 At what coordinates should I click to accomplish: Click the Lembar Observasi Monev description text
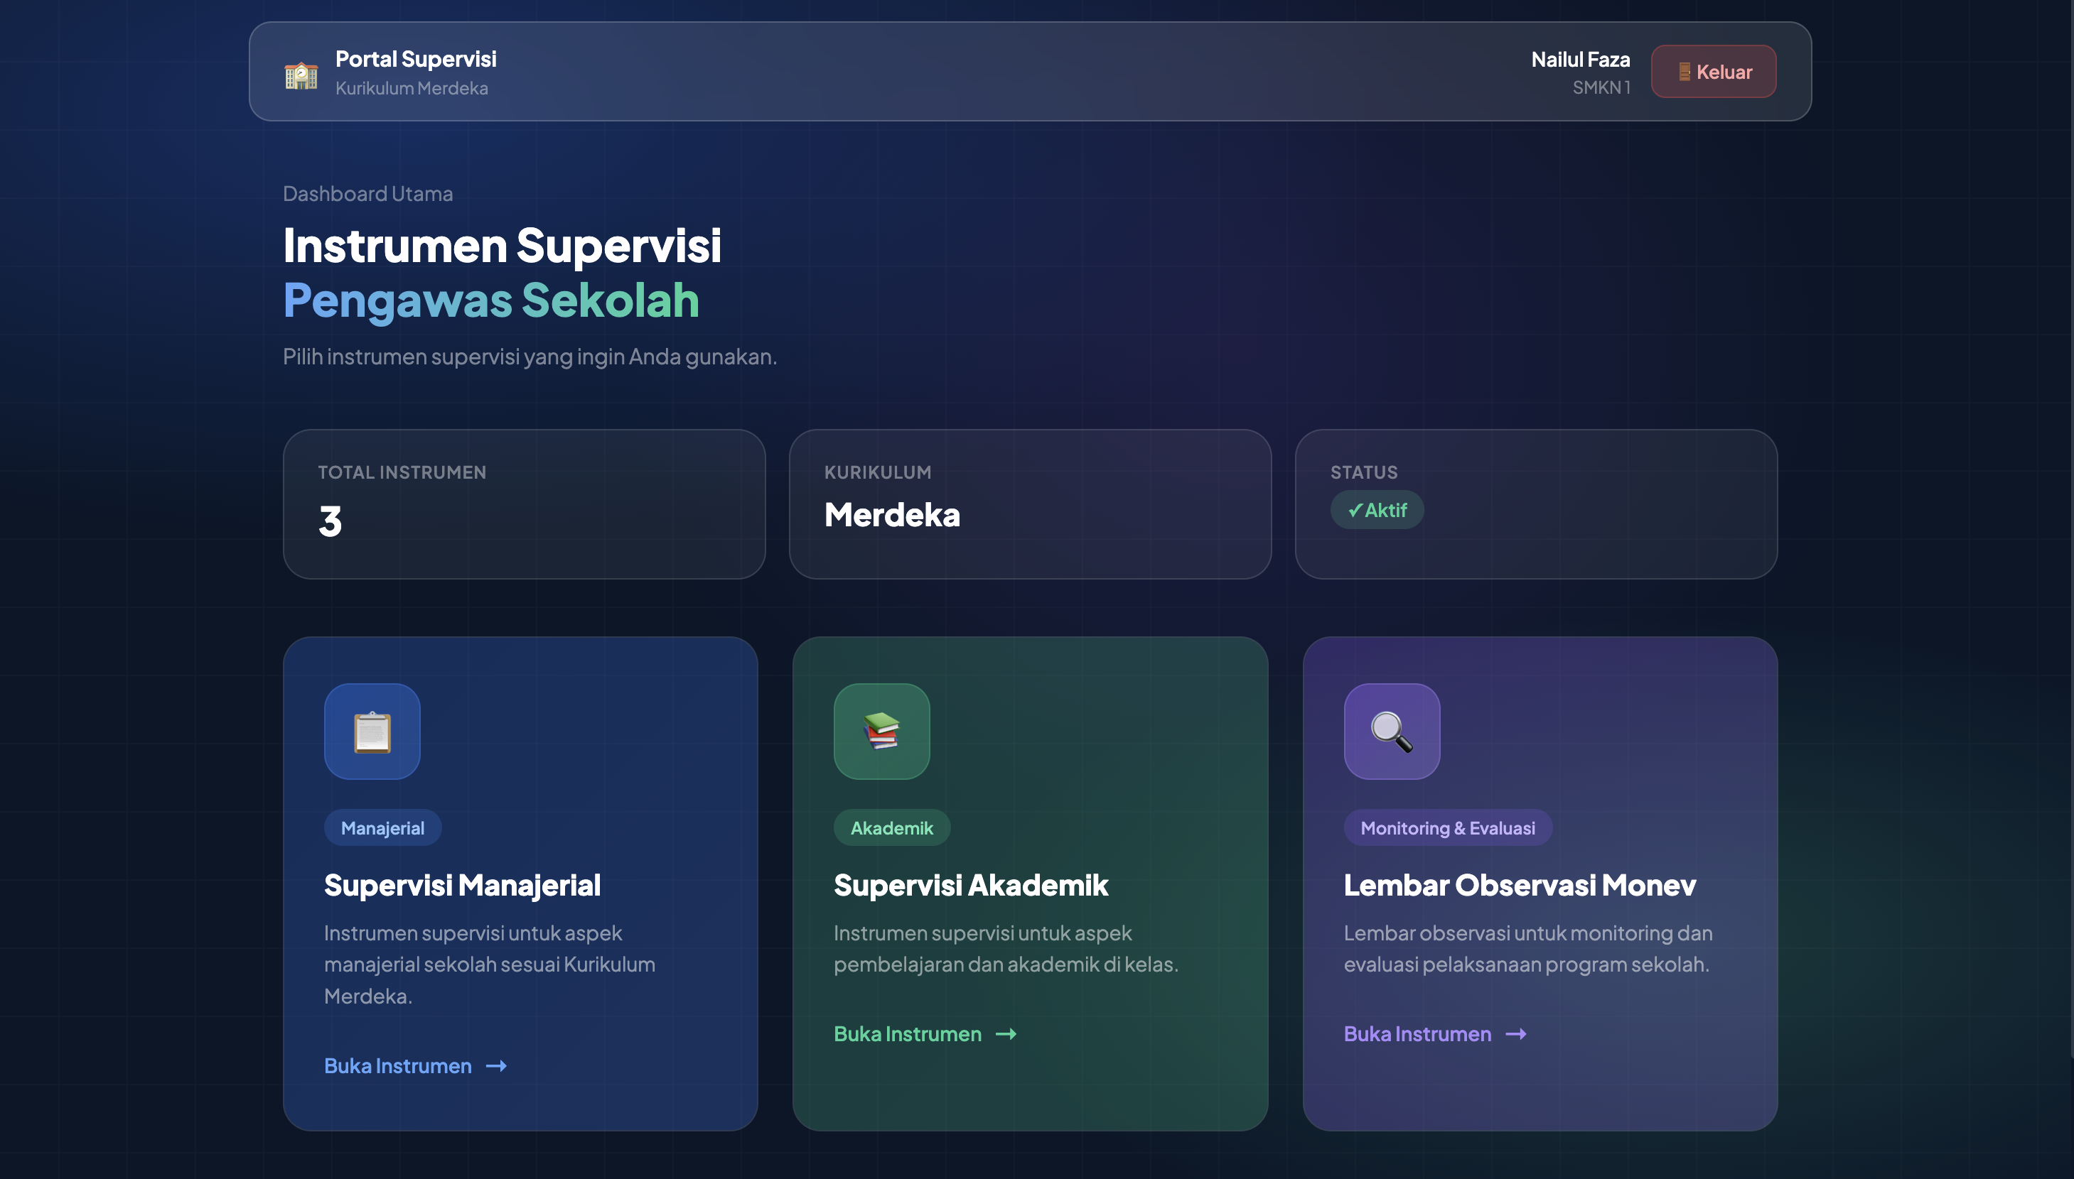(x=1528, y=949)
